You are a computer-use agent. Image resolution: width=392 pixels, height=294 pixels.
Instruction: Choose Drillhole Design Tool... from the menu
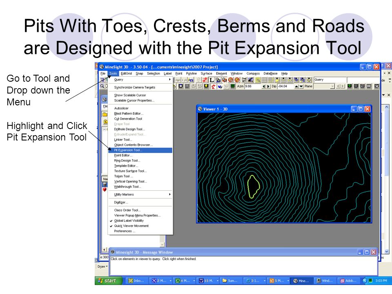pyautogui.click(x=140, y=129)
